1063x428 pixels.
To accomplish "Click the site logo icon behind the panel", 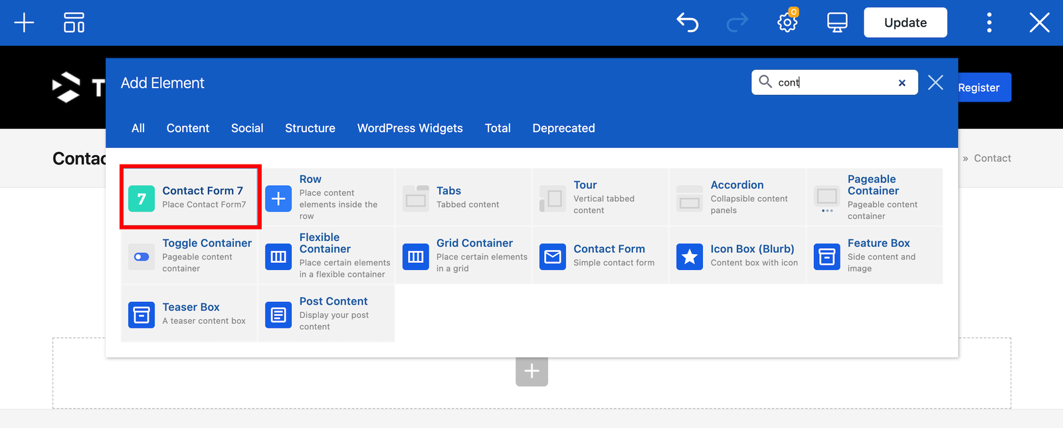I will click(x=66, y=87).
